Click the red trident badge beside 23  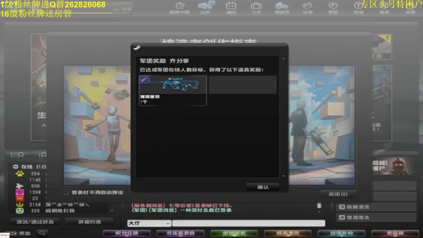[20, 198]
